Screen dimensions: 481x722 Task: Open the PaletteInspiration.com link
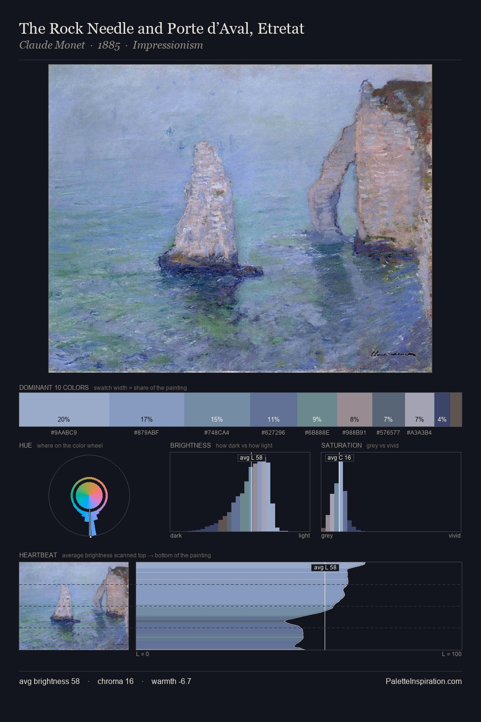pyautogui.click(x=424, y=681)
